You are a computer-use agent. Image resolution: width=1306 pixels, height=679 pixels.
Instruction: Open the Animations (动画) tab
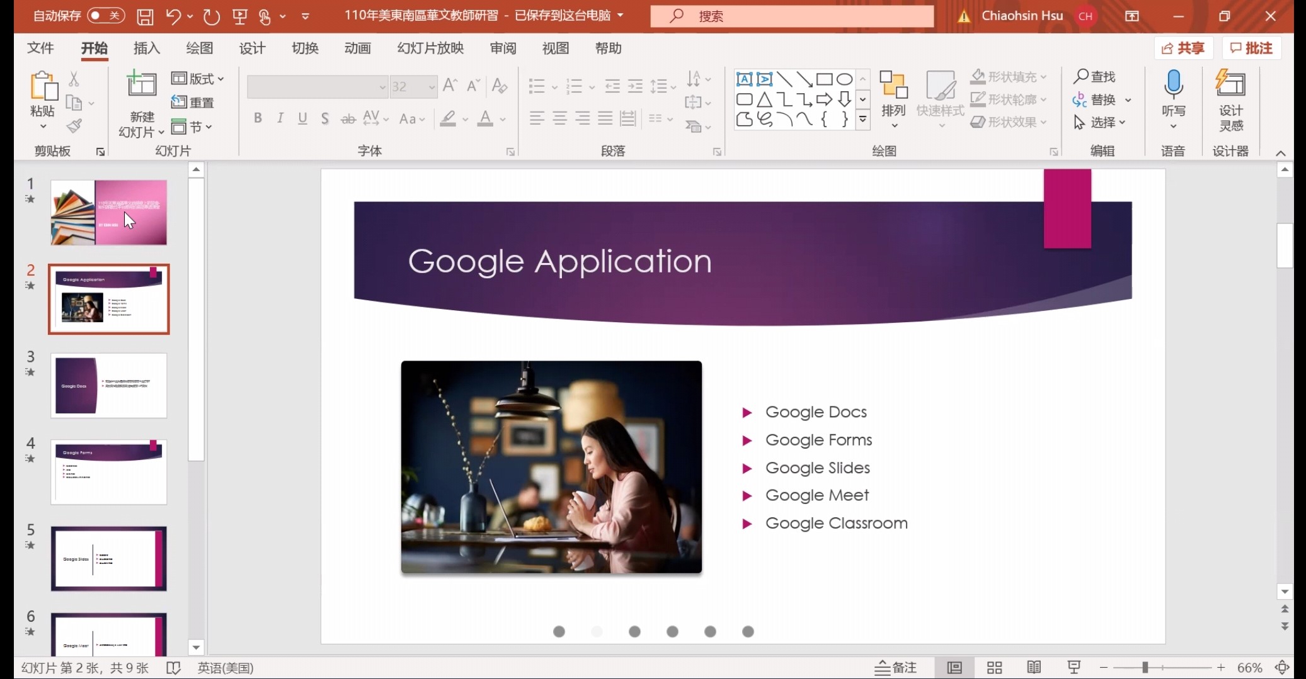(x=357, y=48)
